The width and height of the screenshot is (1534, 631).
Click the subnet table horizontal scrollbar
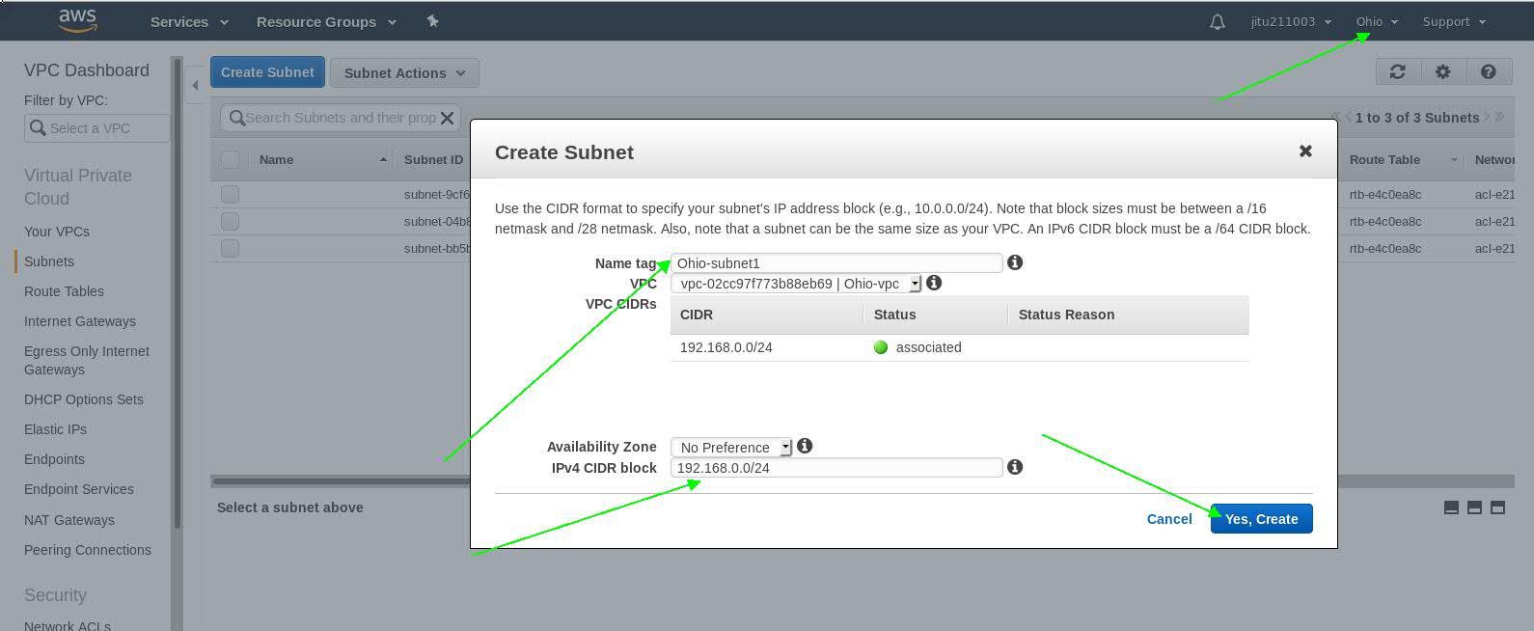point(341,480)
